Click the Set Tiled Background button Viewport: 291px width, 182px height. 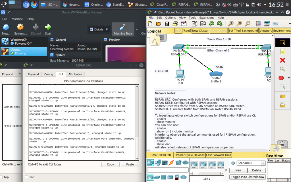click(x=243, y=31)
